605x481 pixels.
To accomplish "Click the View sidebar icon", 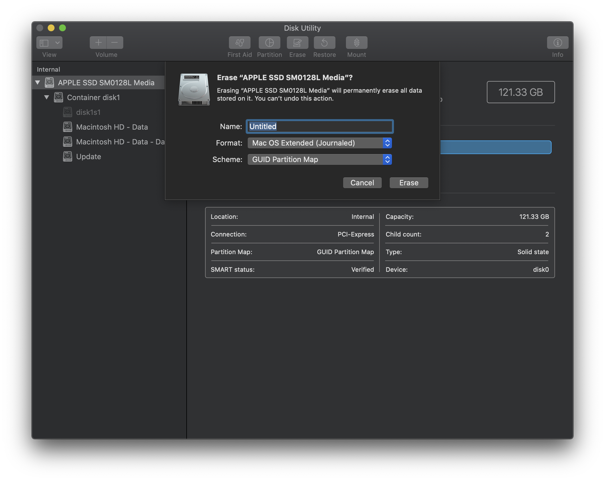I will (44, 43).
